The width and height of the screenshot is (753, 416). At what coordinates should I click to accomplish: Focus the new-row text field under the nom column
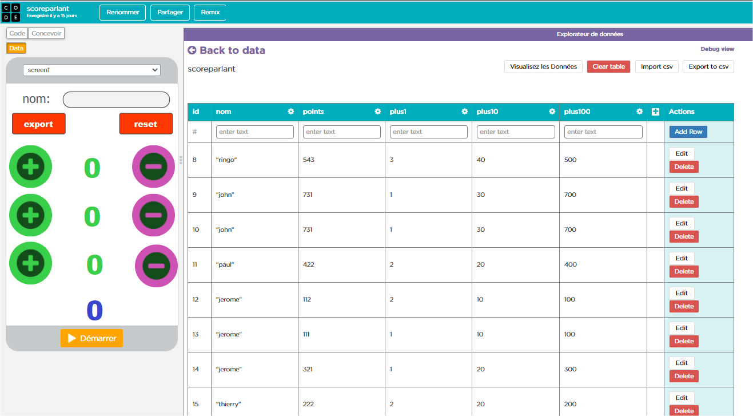tap(255, 132)
